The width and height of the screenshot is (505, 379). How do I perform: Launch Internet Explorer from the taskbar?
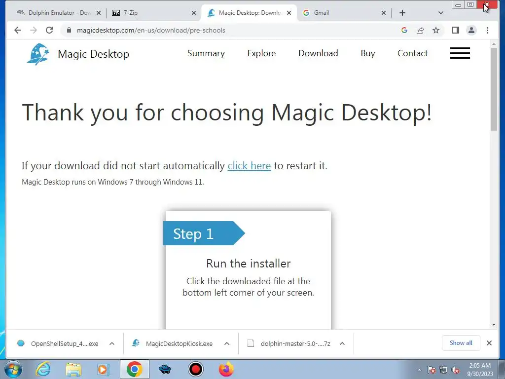point(43,370)
